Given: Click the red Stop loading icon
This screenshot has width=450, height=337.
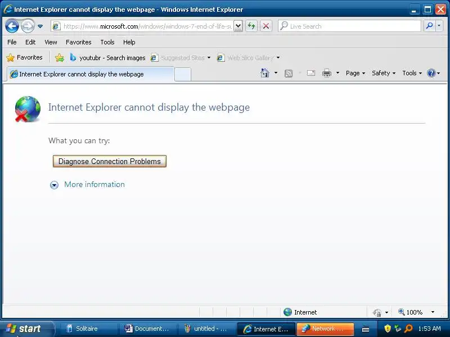Looking at the screenshot, I should [266, 26].
